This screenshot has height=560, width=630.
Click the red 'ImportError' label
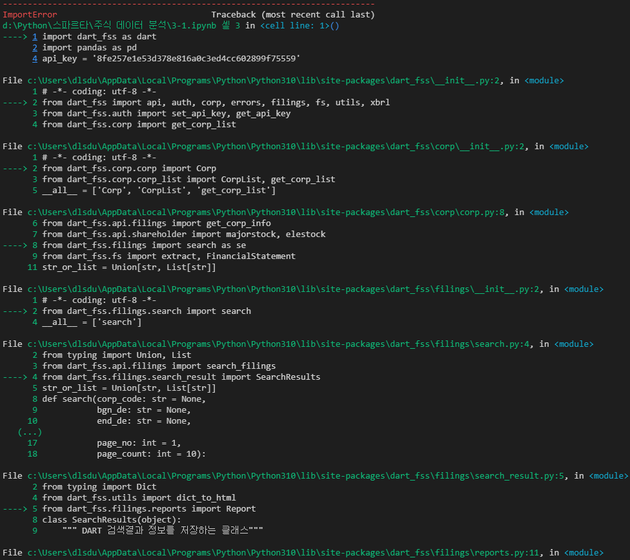[x=30, y=15]
